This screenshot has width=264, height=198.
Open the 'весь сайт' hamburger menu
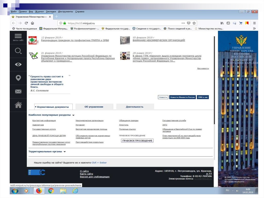[18, 37]
